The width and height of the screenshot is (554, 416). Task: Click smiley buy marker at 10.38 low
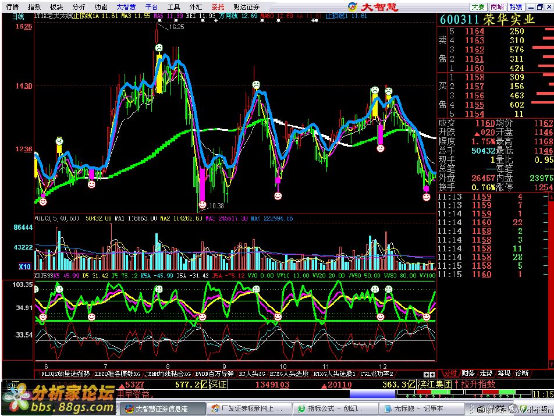pos(202,204)
